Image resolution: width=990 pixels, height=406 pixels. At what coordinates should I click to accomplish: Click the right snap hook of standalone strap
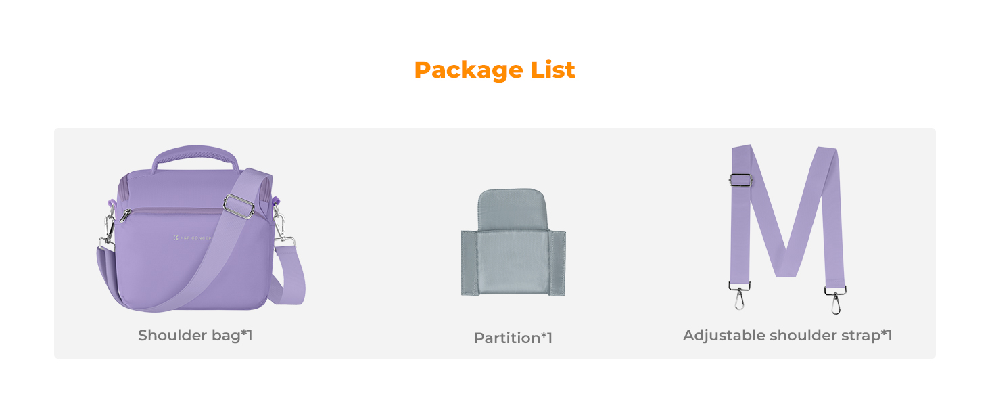836,300
